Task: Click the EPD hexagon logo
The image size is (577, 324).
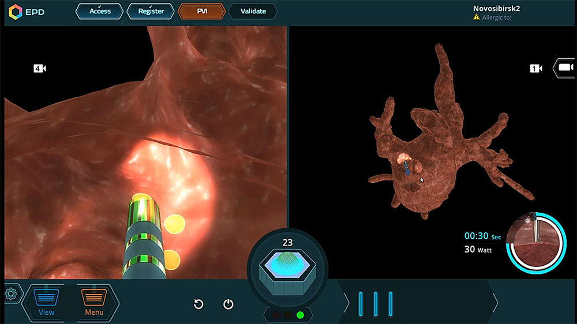Action: pyautogui.click(x=16, y=12)
